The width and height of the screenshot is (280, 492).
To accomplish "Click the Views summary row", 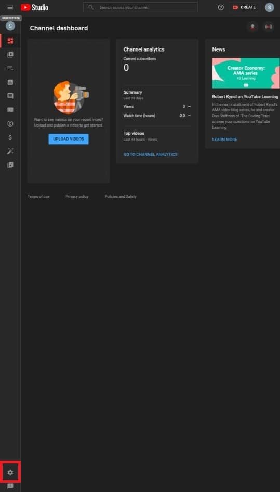I will pyautogui.click(x=157, y=106).
